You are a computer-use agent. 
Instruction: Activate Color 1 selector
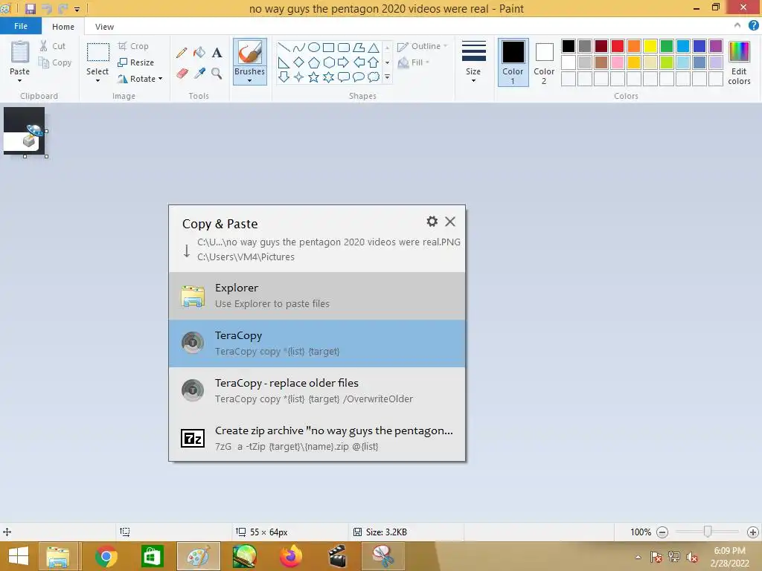click(513, 62)
